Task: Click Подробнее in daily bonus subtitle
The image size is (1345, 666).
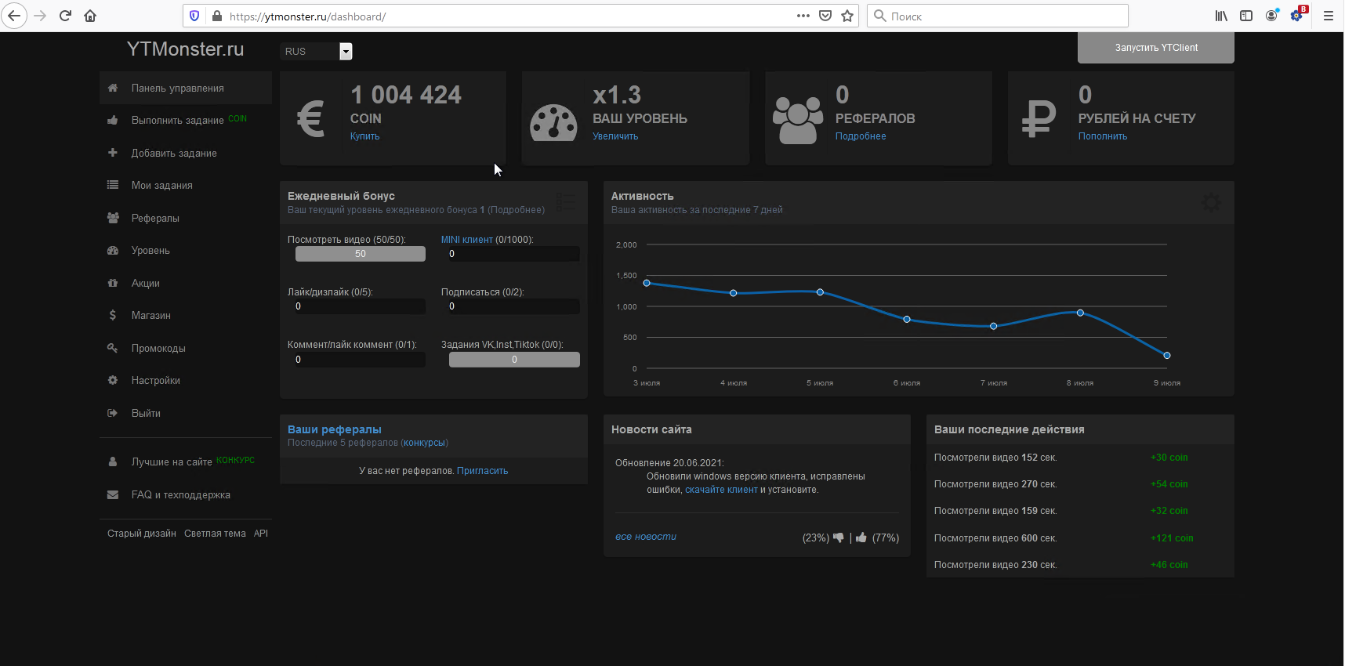Action: 516,210
